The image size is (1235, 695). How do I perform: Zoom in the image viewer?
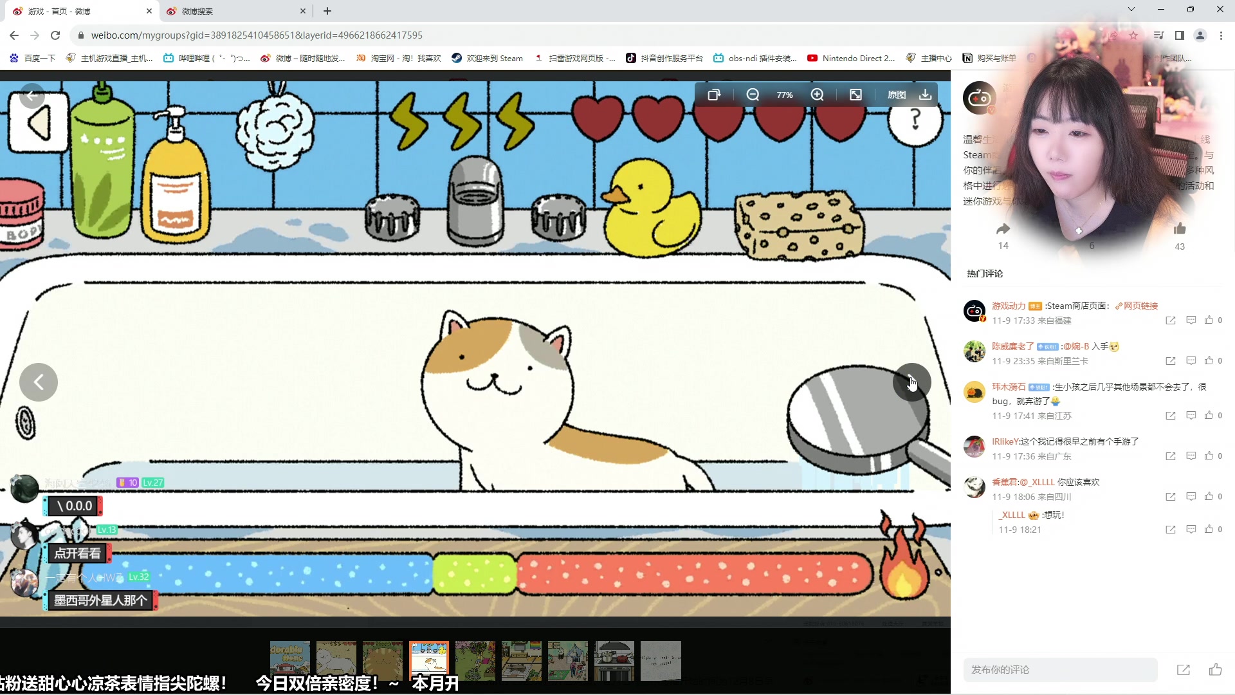pyautogui.click(x=817, y=95)
